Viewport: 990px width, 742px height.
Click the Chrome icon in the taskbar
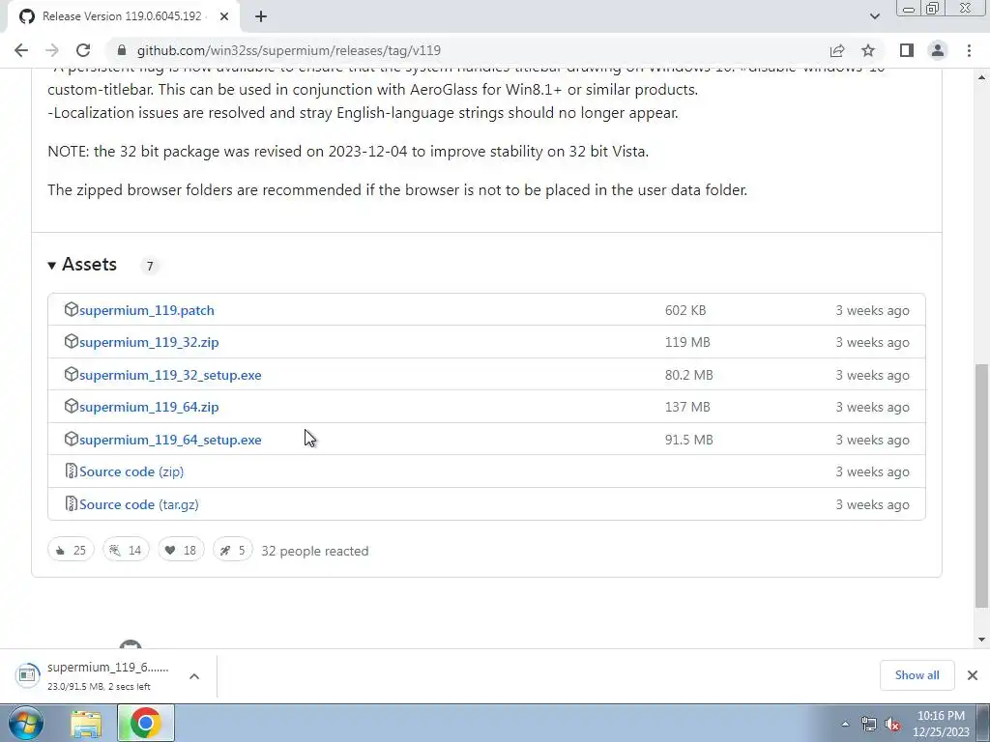[145, 723]
